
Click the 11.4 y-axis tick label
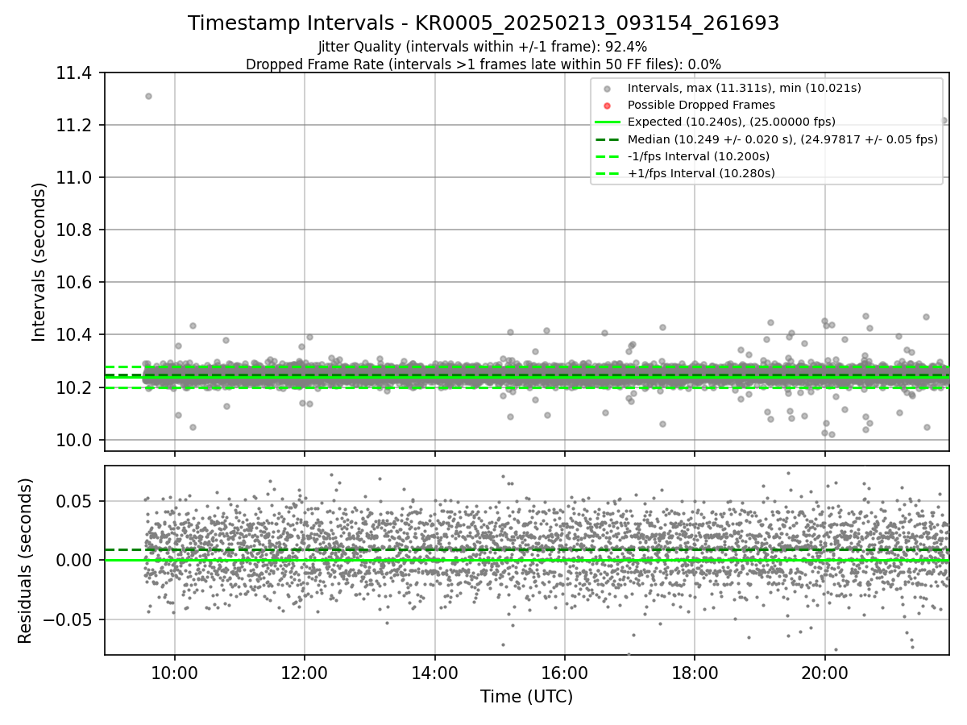[76, 73]
